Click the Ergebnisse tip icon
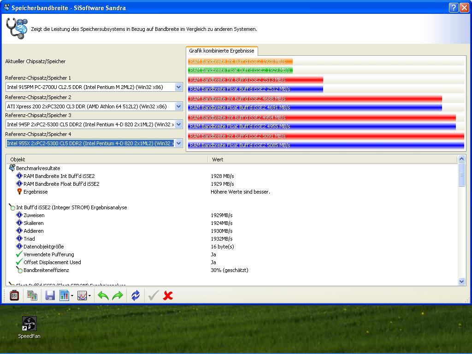The image size is (472, 354). 19,191
